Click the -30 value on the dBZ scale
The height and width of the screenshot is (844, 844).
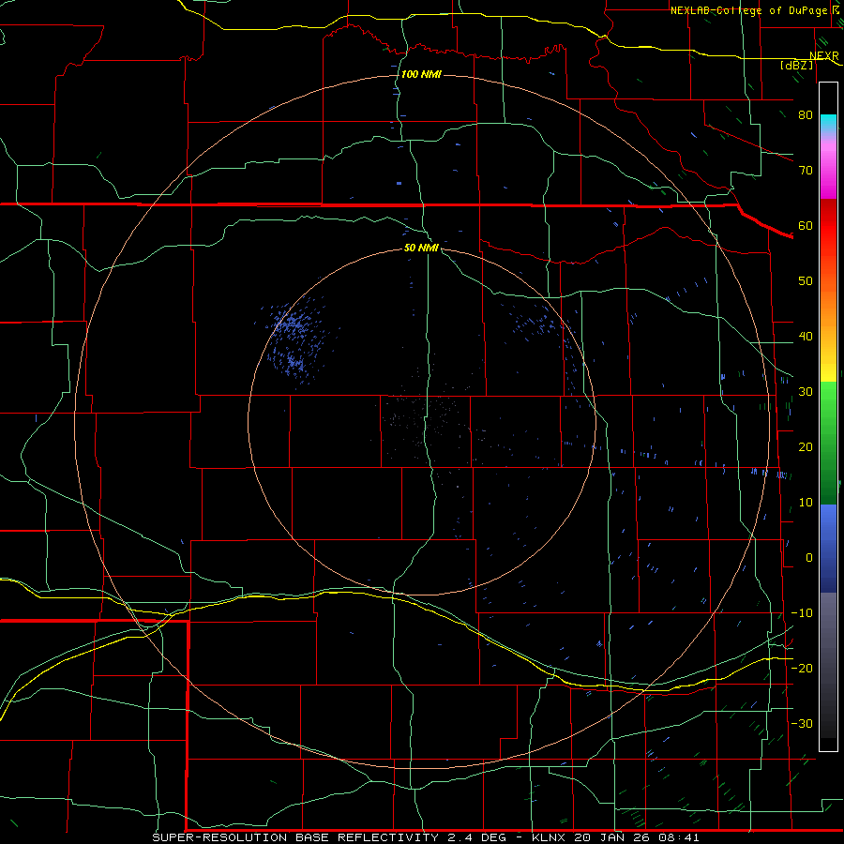pyautogui.click(x=802, y=724)
